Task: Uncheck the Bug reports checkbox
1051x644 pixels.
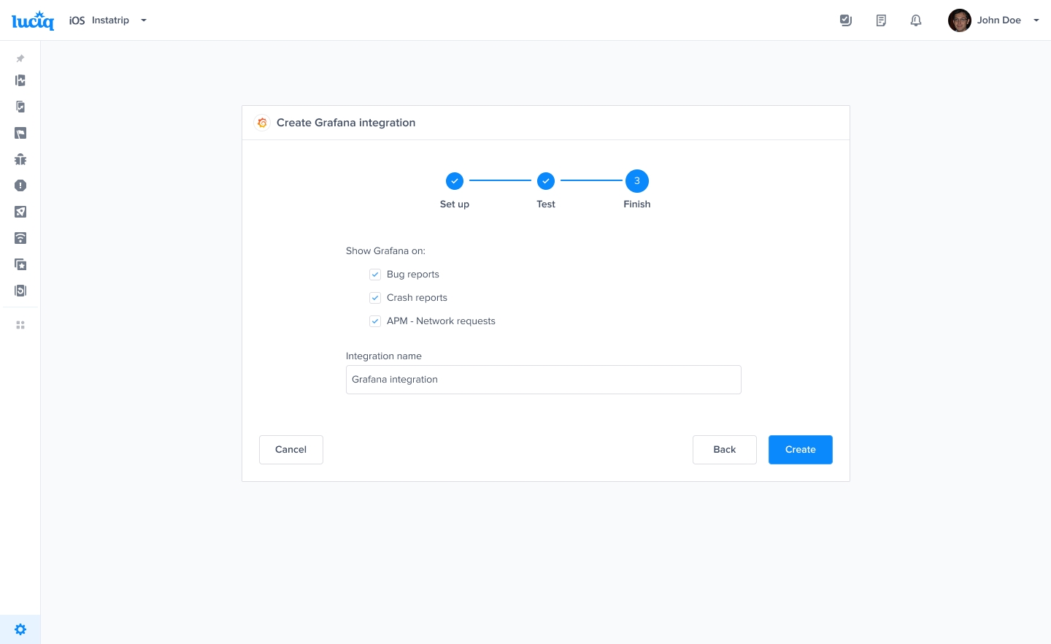Action: click(375, 275)
